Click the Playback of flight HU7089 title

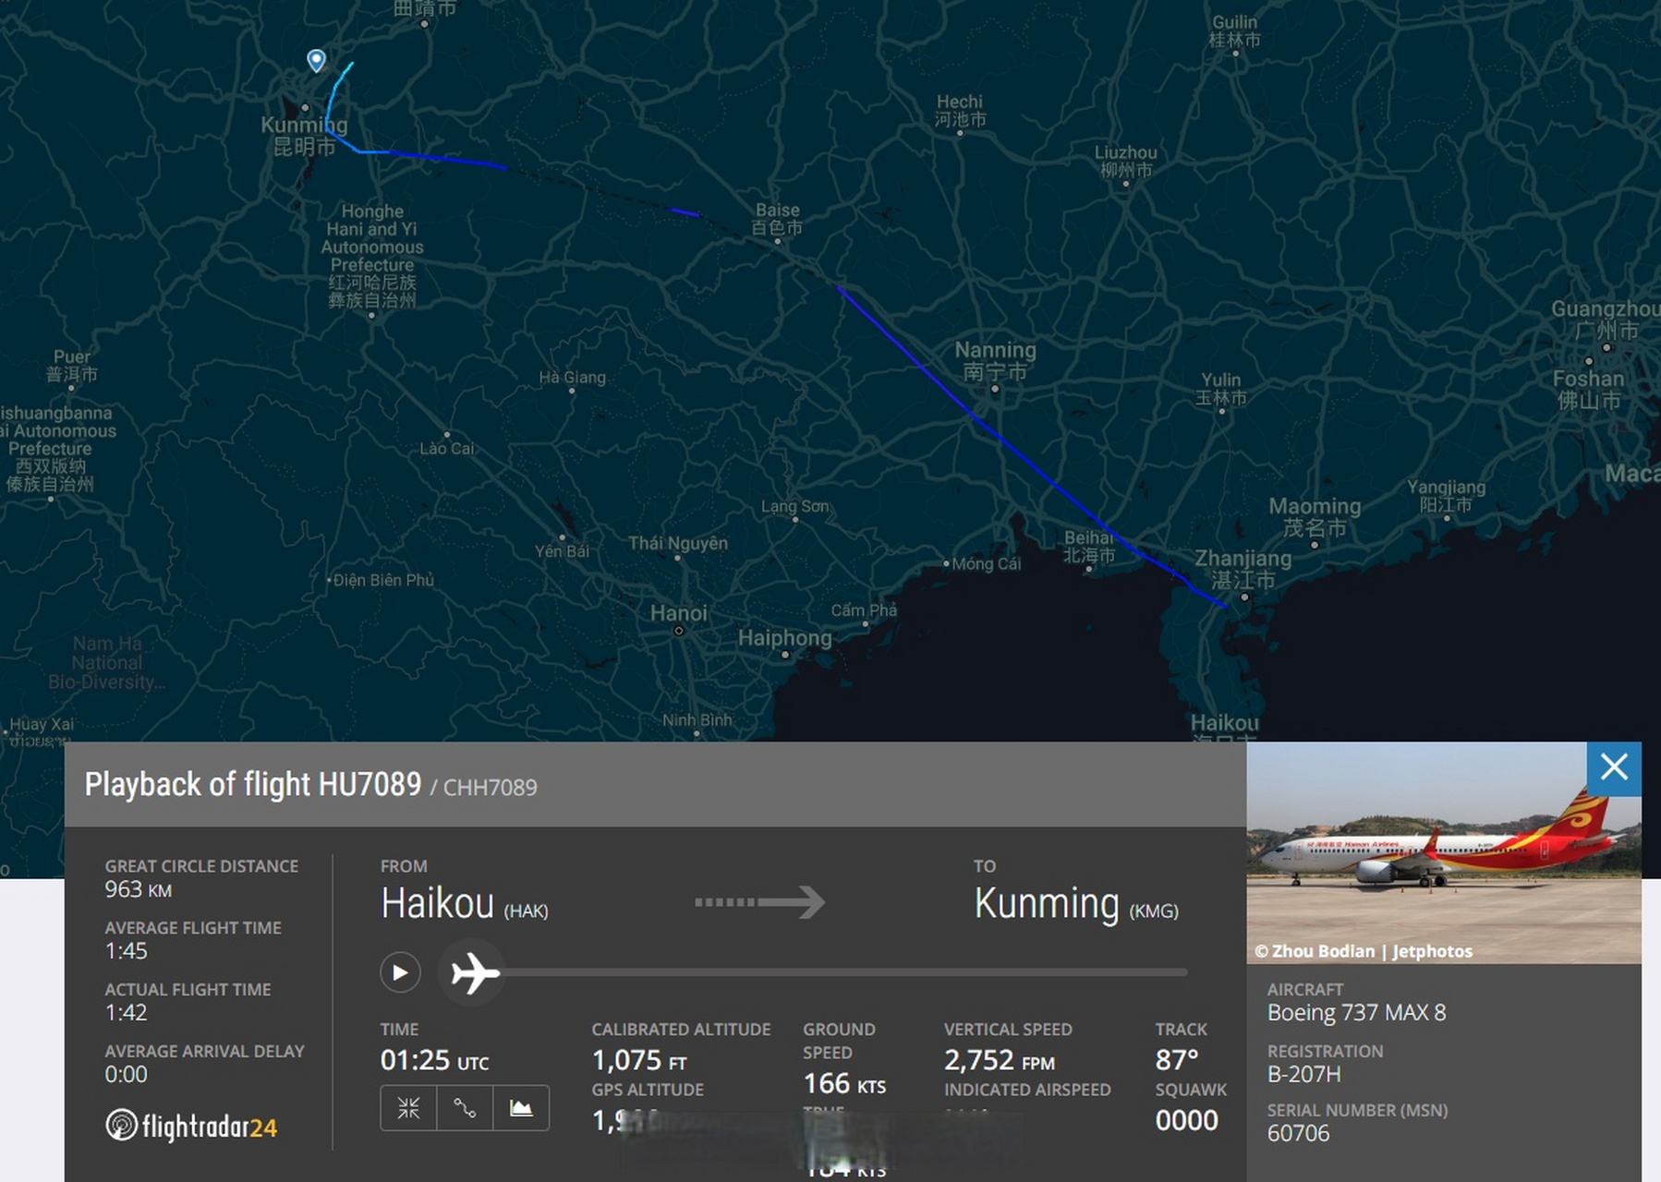point(252,784)
